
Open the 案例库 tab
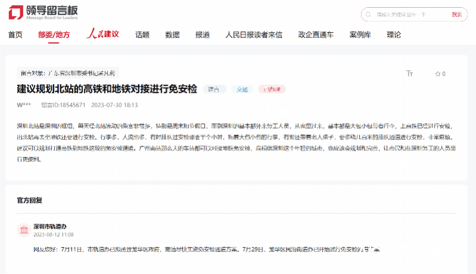point(360,35)
